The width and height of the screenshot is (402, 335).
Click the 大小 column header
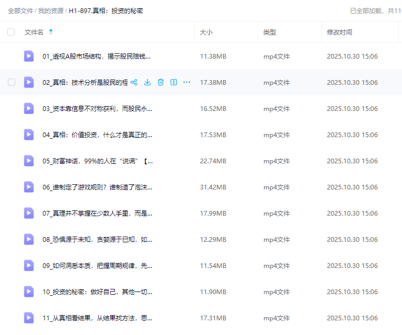[x=206, y=32]
